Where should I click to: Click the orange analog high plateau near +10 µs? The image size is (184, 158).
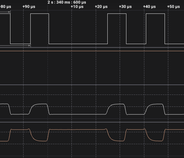77,130
